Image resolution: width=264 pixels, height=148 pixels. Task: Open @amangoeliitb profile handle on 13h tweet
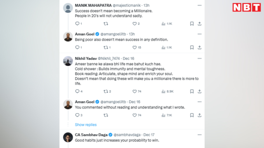pyautogui.click(x=113, y=34)
